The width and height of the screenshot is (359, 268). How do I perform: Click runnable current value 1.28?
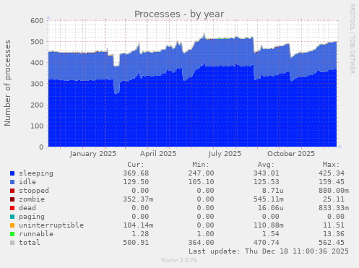pos(140,234)
